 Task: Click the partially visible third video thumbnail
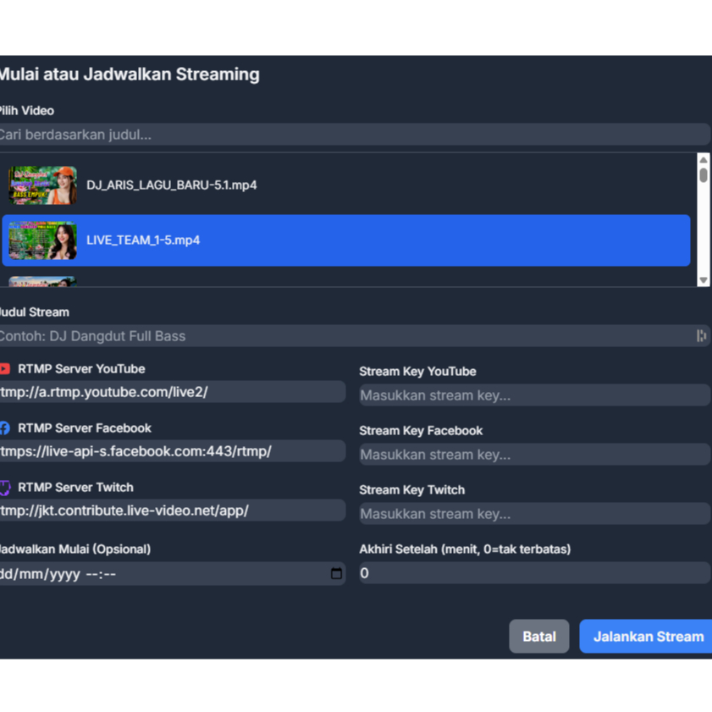pyautogui.click(x=41, y=282)
